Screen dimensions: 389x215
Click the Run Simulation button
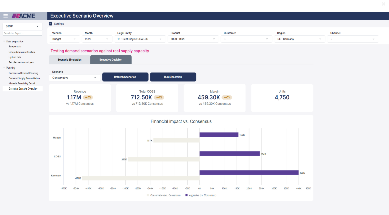click(x=173, y=77)
